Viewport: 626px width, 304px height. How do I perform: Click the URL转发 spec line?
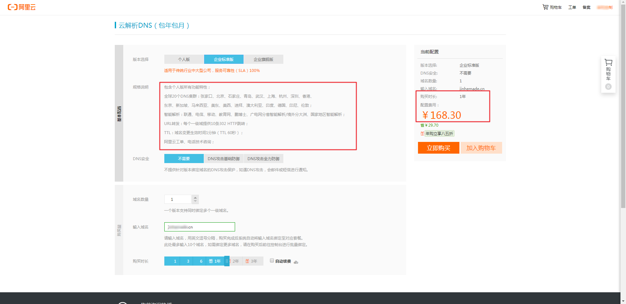206,124
